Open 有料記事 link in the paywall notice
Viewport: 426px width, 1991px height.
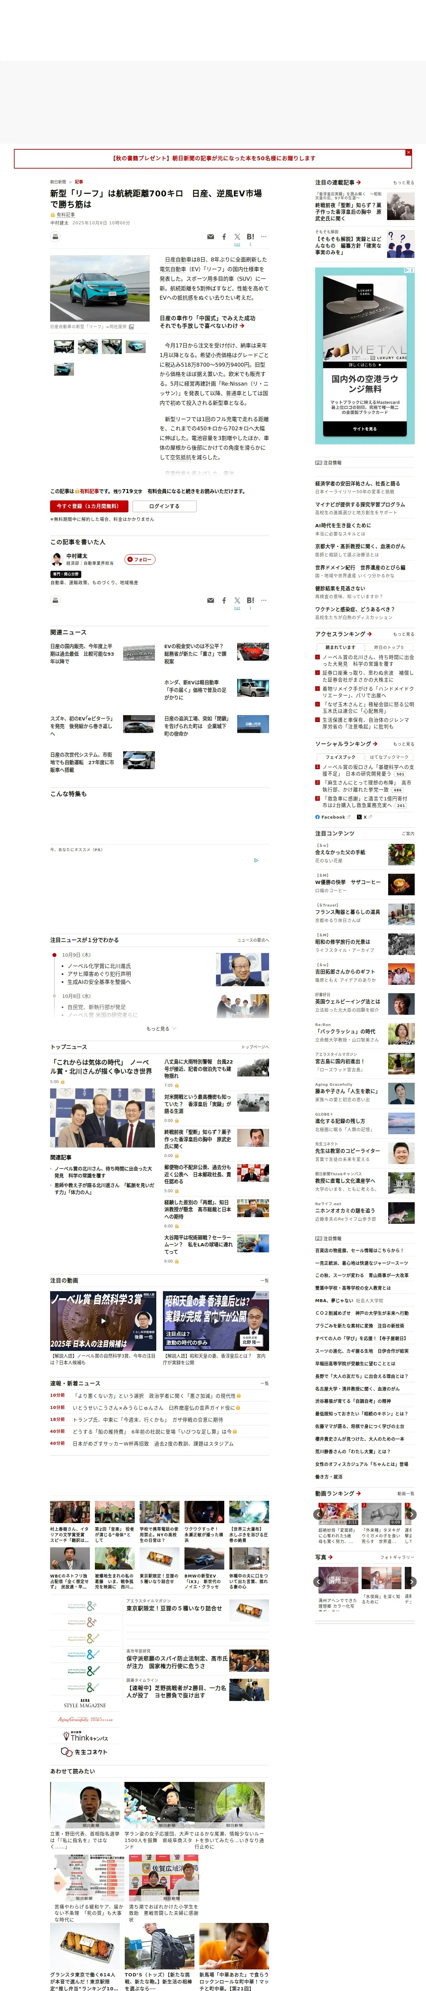coord(89,491)
